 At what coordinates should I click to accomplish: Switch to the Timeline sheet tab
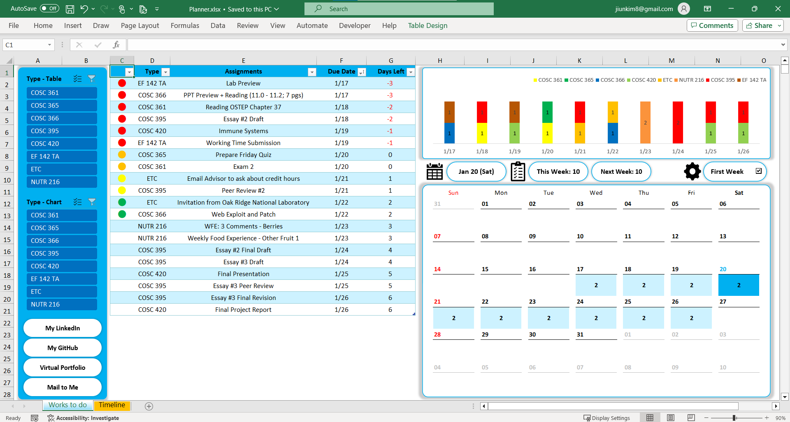(112, 405)
